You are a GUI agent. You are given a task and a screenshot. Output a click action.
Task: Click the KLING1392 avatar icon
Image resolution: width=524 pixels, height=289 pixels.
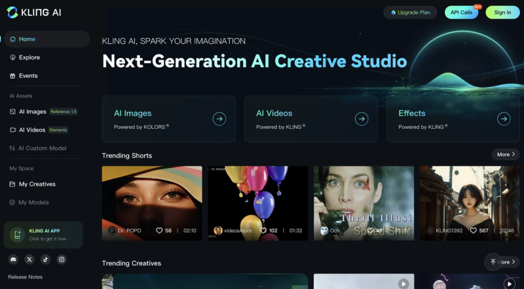(x=430, y=231)
